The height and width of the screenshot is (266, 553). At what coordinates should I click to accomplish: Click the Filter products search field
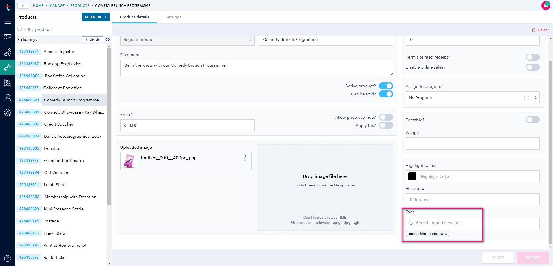point(63,29)
